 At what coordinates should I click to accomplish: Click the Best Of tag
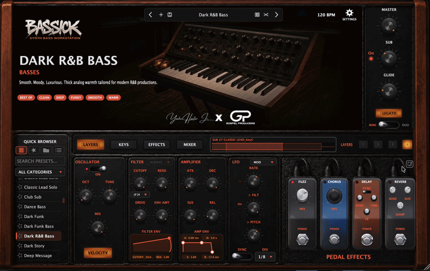pos(26,97)
